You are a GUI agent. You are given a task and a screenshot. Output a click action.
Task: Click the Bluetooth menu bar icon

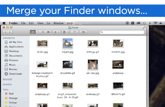[x=150, y=23]
